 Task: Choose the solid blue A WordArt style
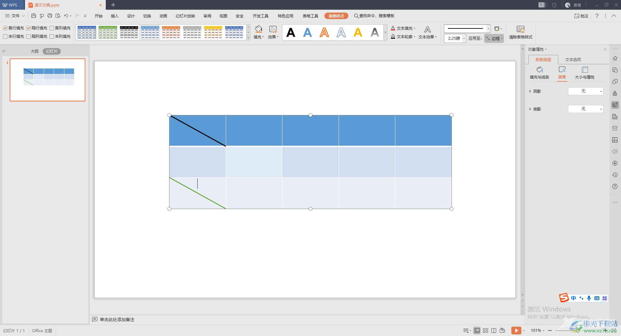click(308, 32)
